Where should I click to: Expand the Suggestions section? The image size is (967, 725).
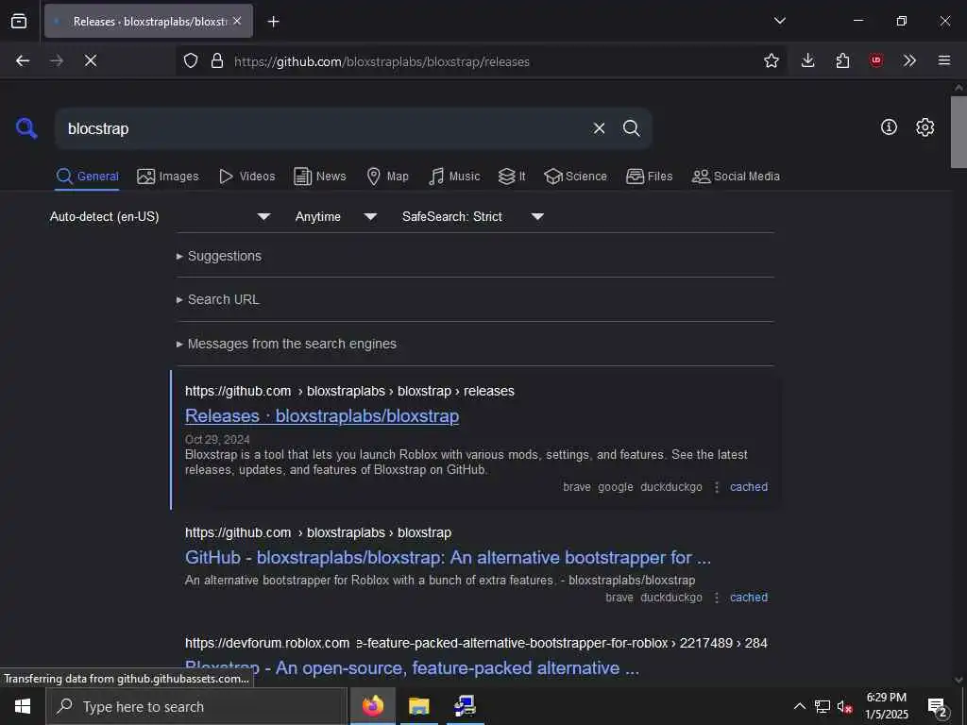tap(219, 256)
